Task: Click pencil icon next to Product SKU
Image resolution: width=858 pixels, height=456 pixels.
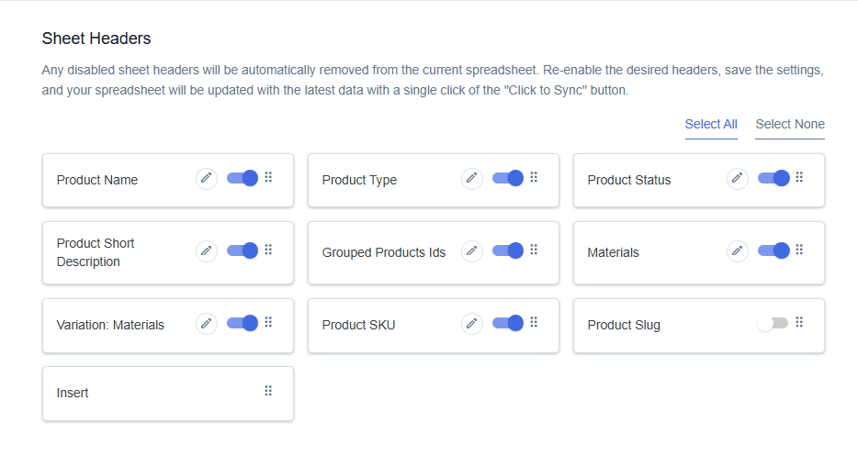Action: (471, 324)
